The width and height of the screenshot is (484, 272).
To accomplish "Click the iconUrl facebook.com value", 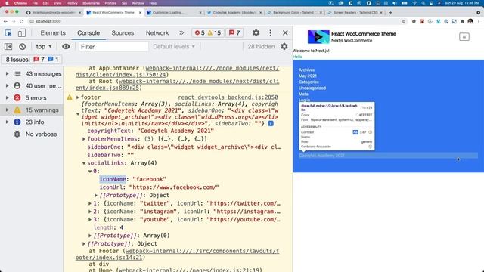I will [x=174, y=187].
